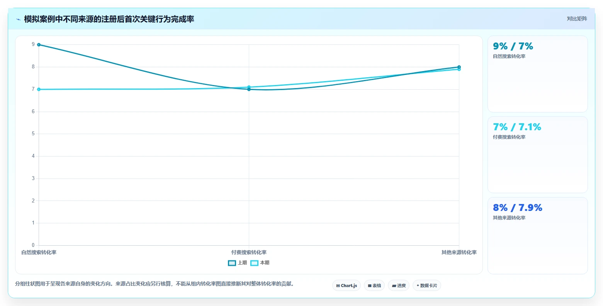Click the 上期 data point at 其他来源转化率
603x306 pixels.
point(459,67)
